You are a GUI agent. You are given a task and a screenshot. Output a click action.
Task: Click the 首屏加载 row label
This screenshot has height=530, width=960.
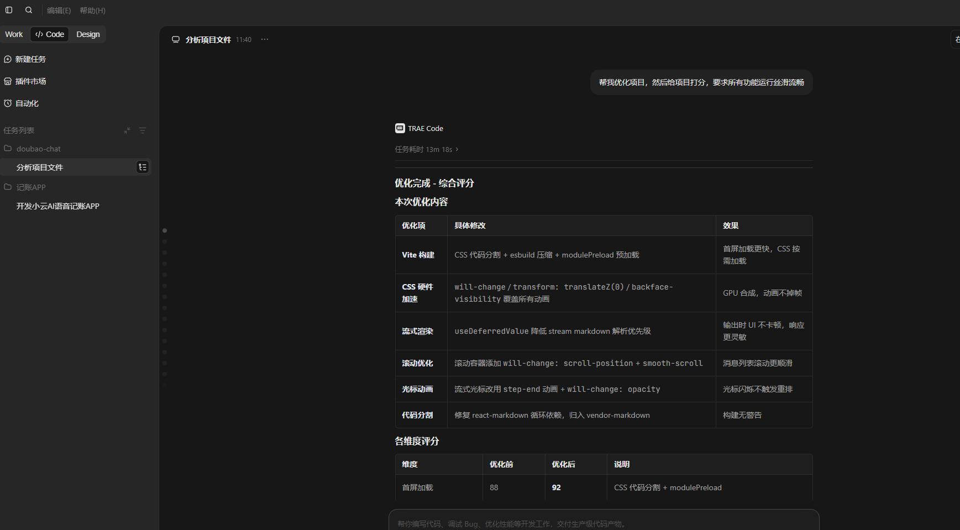coord(417,487)
